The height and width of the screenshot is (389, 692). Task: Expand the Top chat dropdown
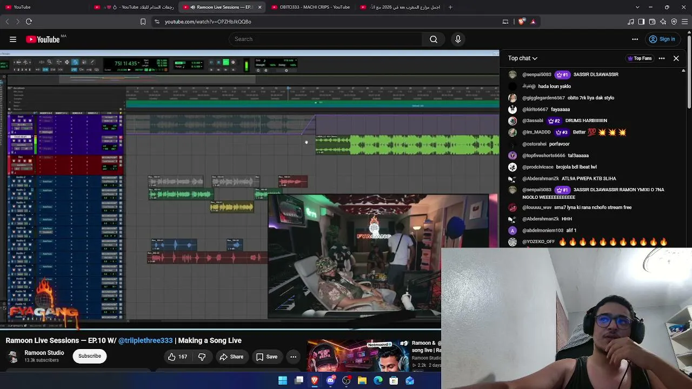coord(523,58)
